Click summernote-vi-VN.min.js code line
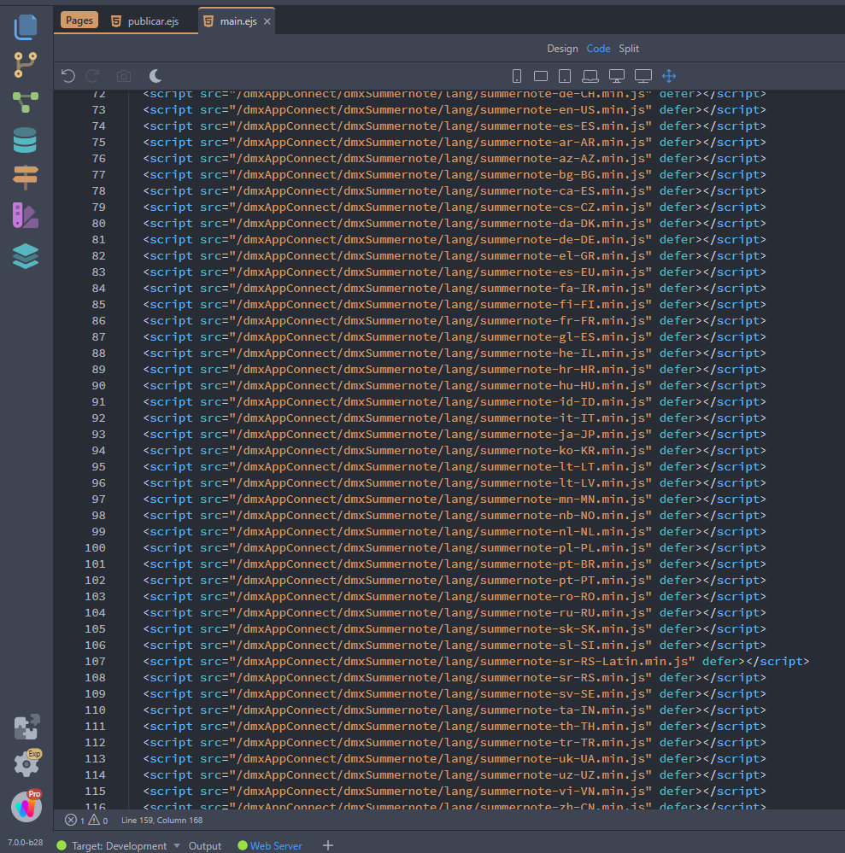Screen dimensions: 845x853 tap(454, 791)
